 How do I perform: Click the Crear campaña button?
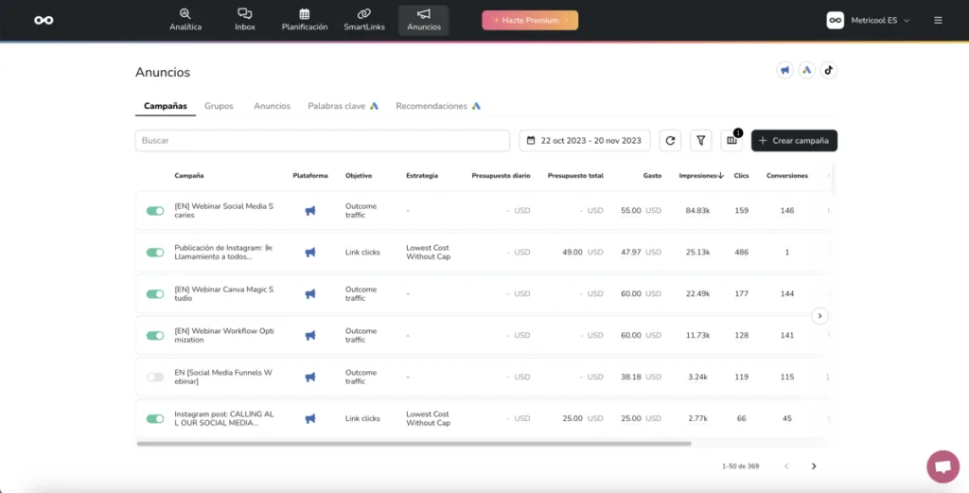(x=794, y=140)
